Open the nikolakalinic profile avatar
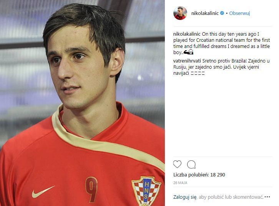This screenshot has width=279, height=206. tap(180, 13)
